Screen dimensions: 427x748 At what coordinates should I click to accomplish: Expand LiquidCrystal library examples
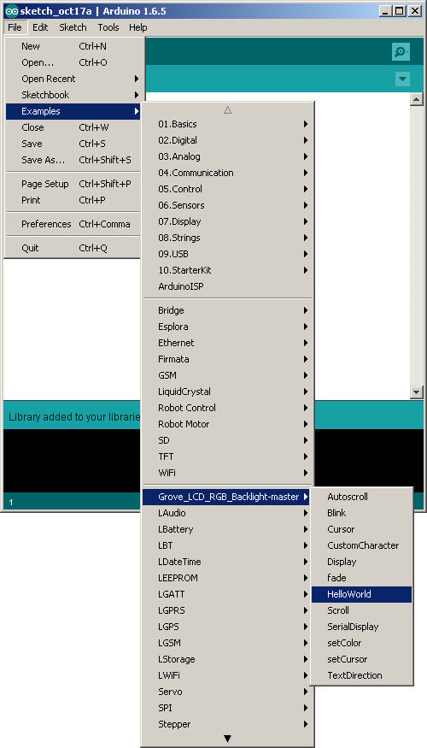(227, 392)
